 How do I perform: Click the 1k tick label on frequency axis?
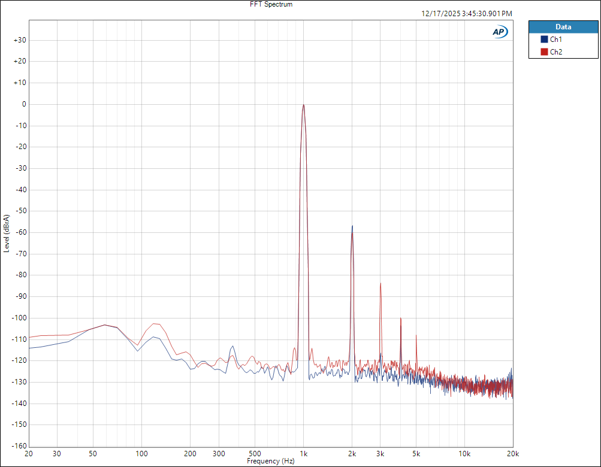[x=304, y=453]
